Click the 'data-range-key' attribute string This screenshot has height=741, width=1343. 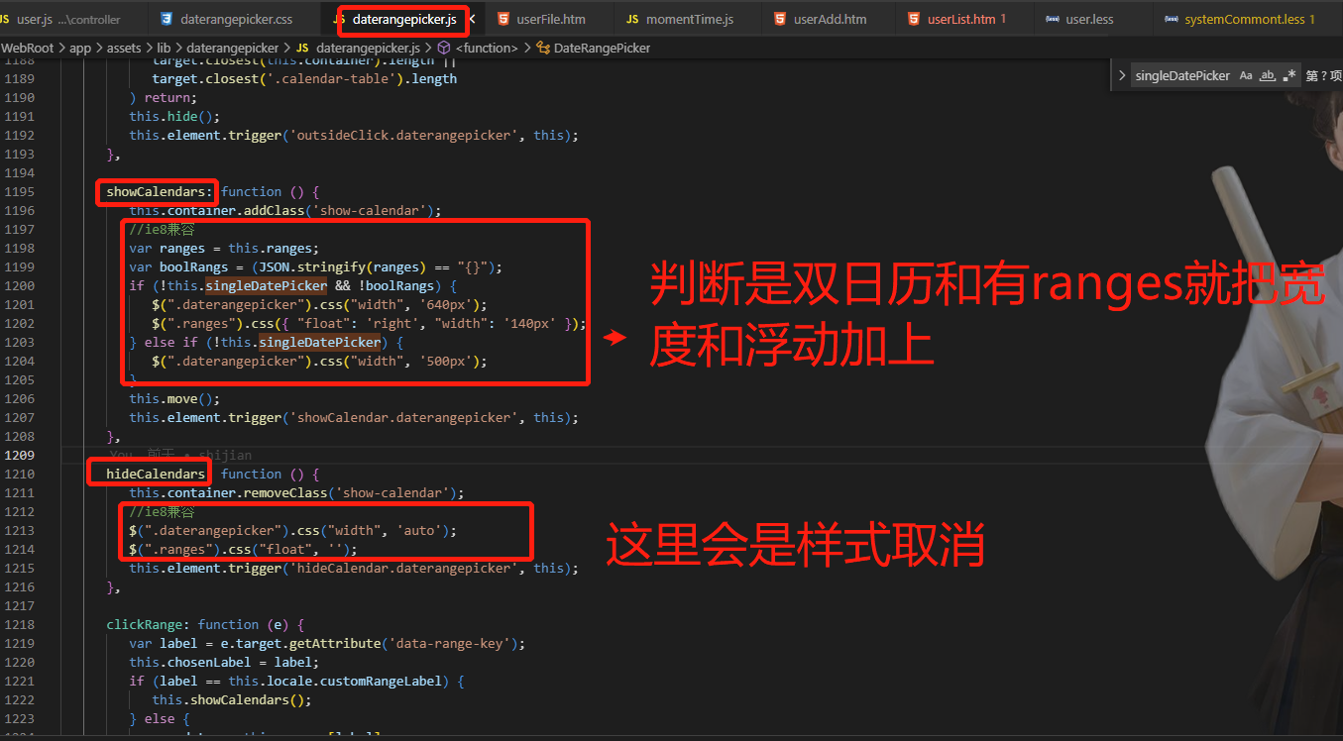(449, 643)
